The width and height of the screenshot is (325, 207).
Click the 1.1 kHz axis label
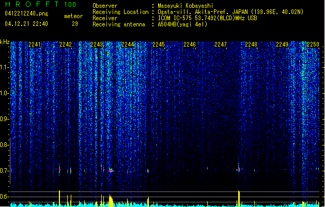(x=5, y=67)
